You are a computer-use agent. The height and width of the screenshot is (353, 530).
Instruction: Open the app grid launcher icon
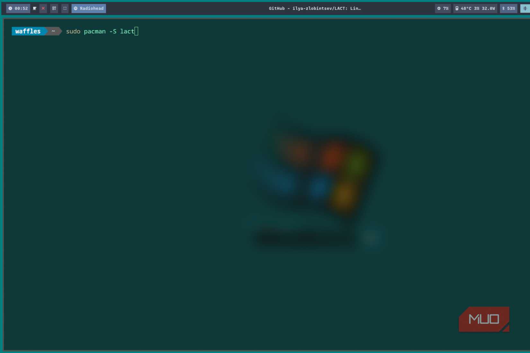click(54, 8)
